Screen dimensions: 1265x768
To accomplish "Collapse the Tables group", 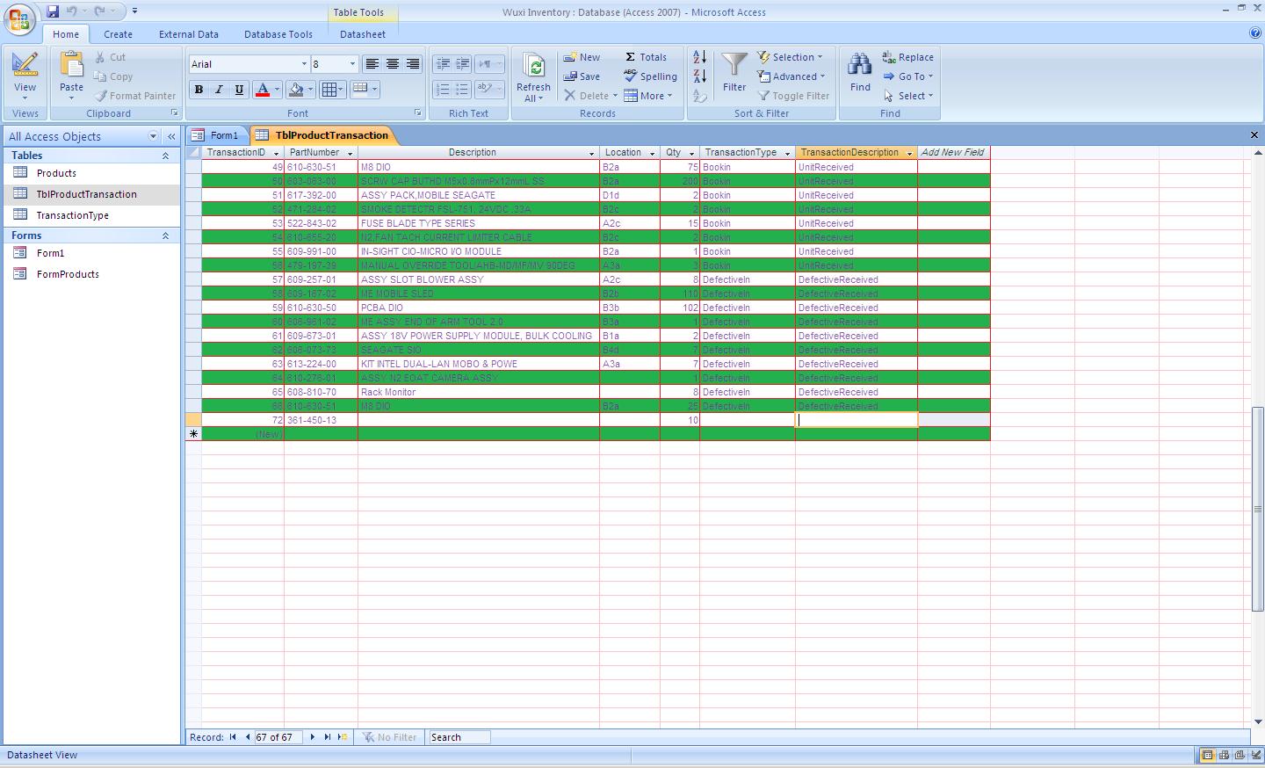I will (165, 156).
